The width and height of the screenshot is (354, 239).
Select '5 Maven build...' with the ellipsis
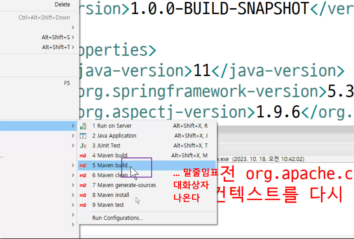click(x=147, y=165)
